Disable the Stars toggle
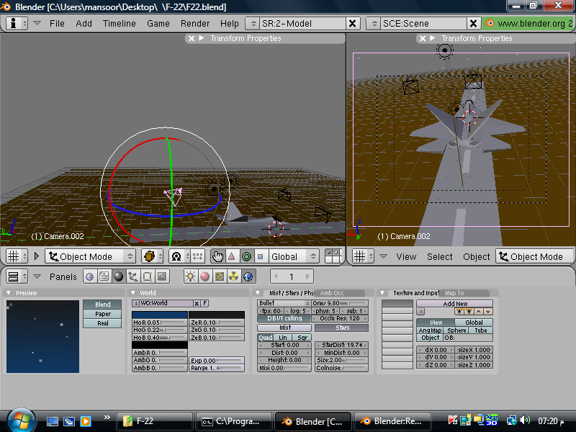This screenshot has width=576, height=432. pyautogui.click(x=341, y=328)
